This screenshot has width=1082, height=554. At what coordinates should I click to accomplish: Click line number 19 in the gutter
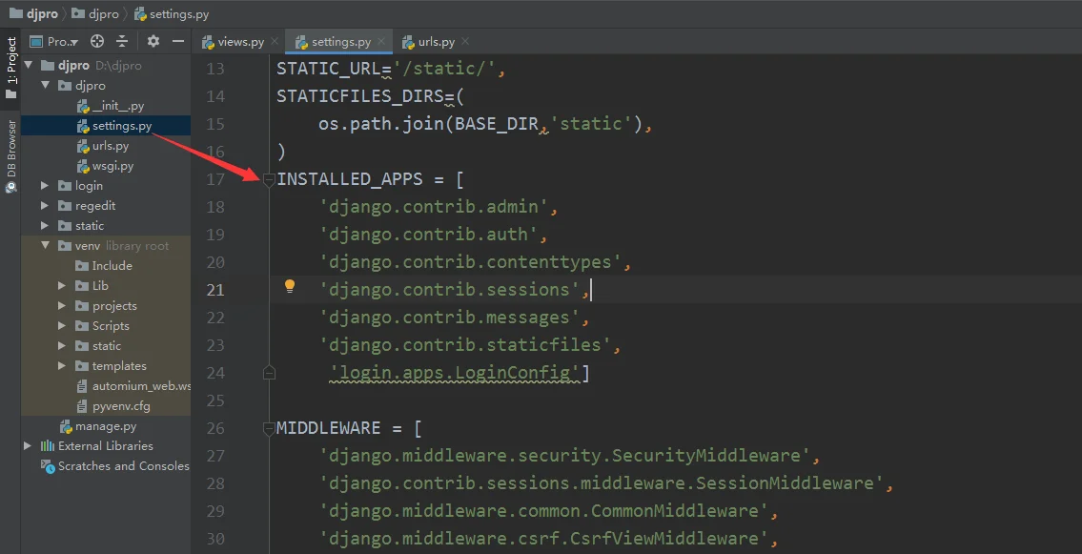215,235
